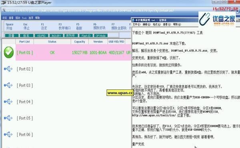Open the 帮助 menu in DtMPTool
Screen dimensions: 240x148
coord(38,18)
